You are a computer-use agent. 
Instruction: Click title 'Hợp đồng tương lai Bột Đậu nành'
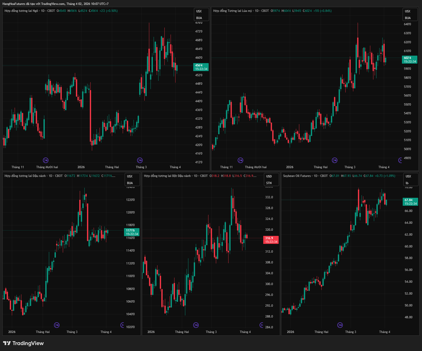pyautogui.click(x=168, y=176)
